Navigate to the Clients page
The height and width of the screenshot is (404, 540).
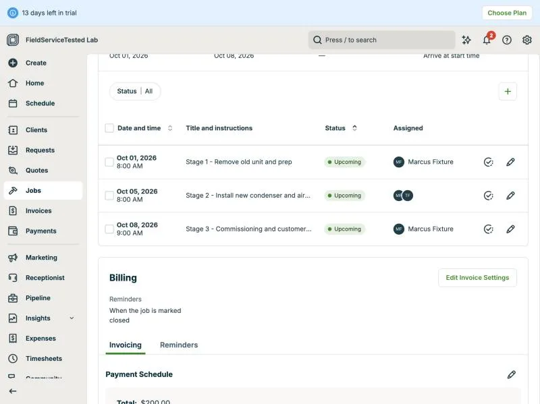point(28,130)
